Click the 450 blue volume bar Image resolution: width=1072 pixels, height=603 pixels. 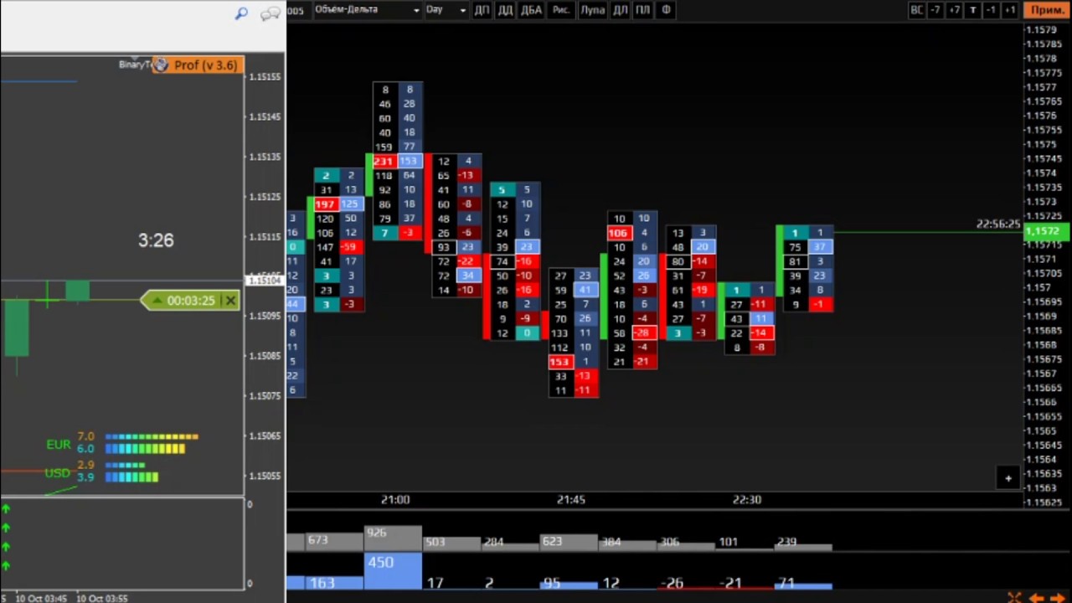(393, 569)
